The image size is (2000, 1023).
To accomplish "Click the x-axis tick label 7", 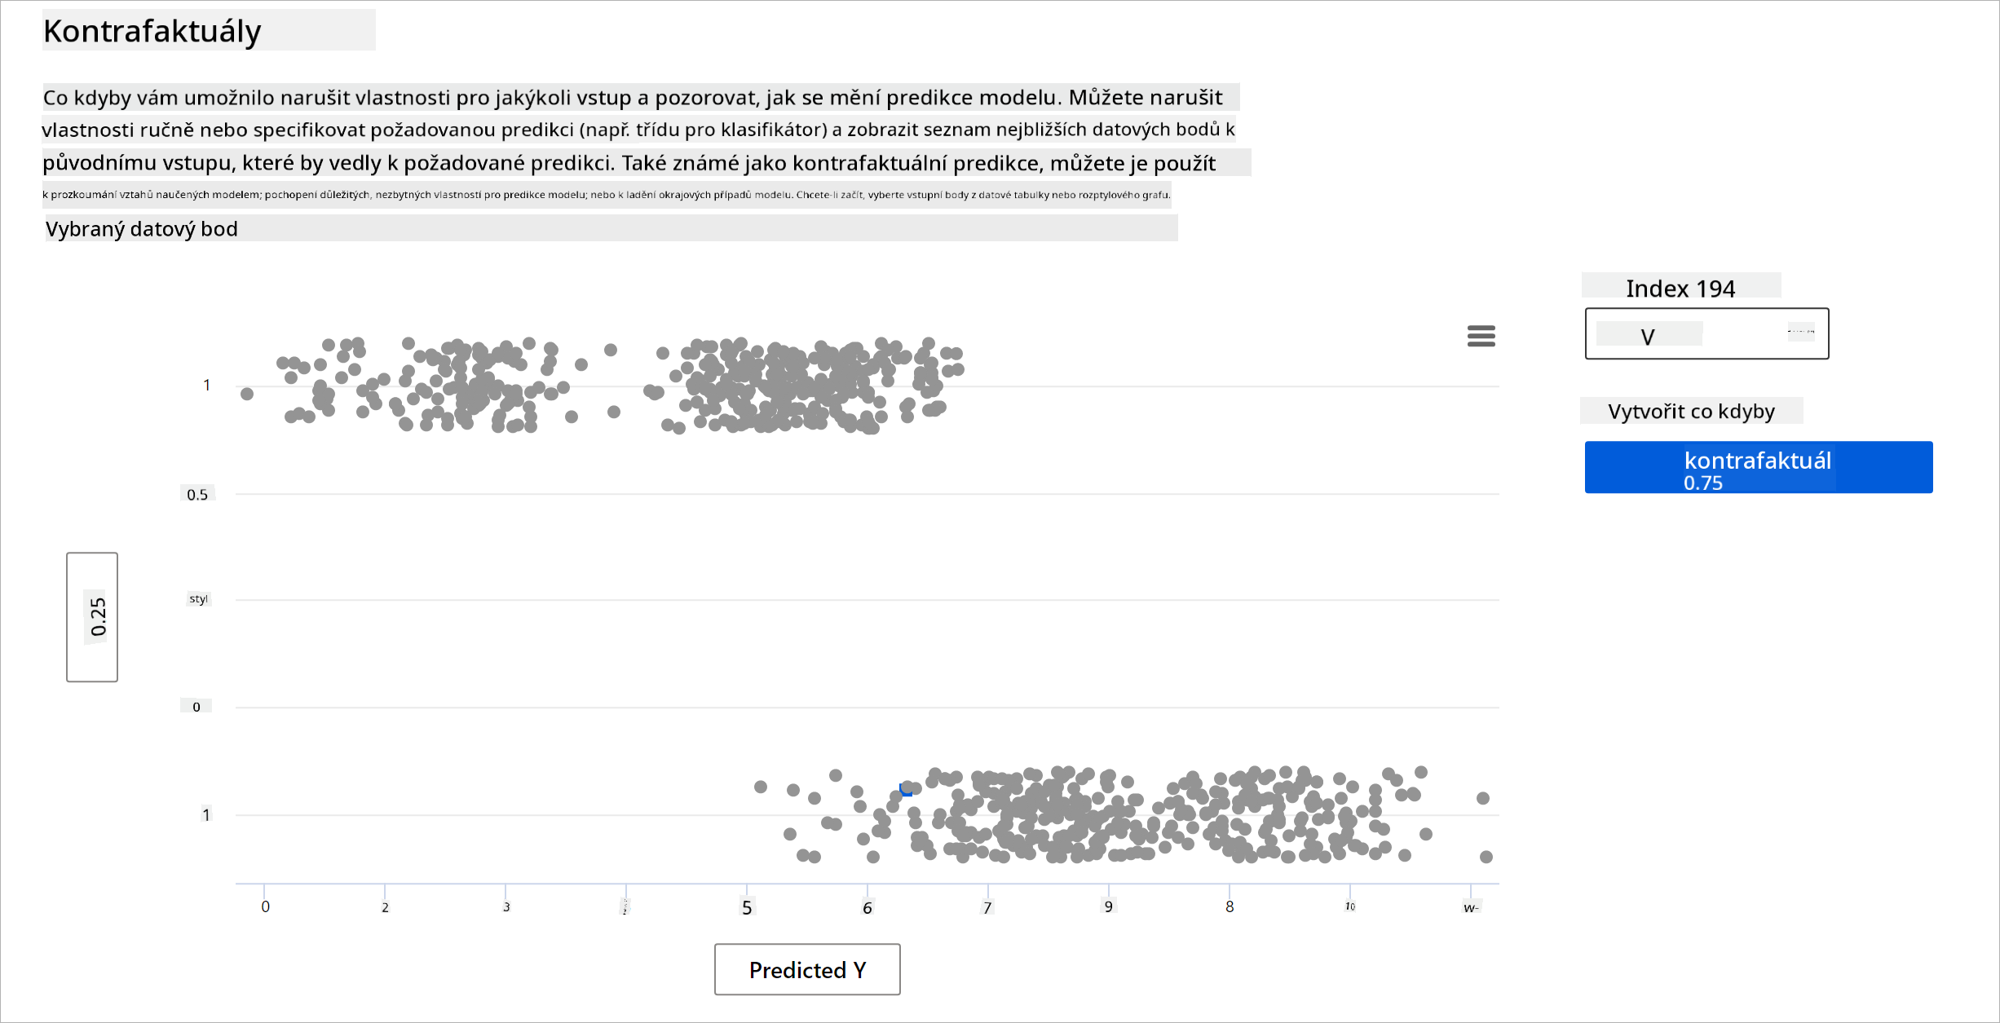I will 987,907.
